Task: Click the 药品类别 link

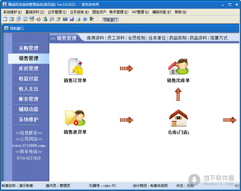Action: click(x=178, y=38)
